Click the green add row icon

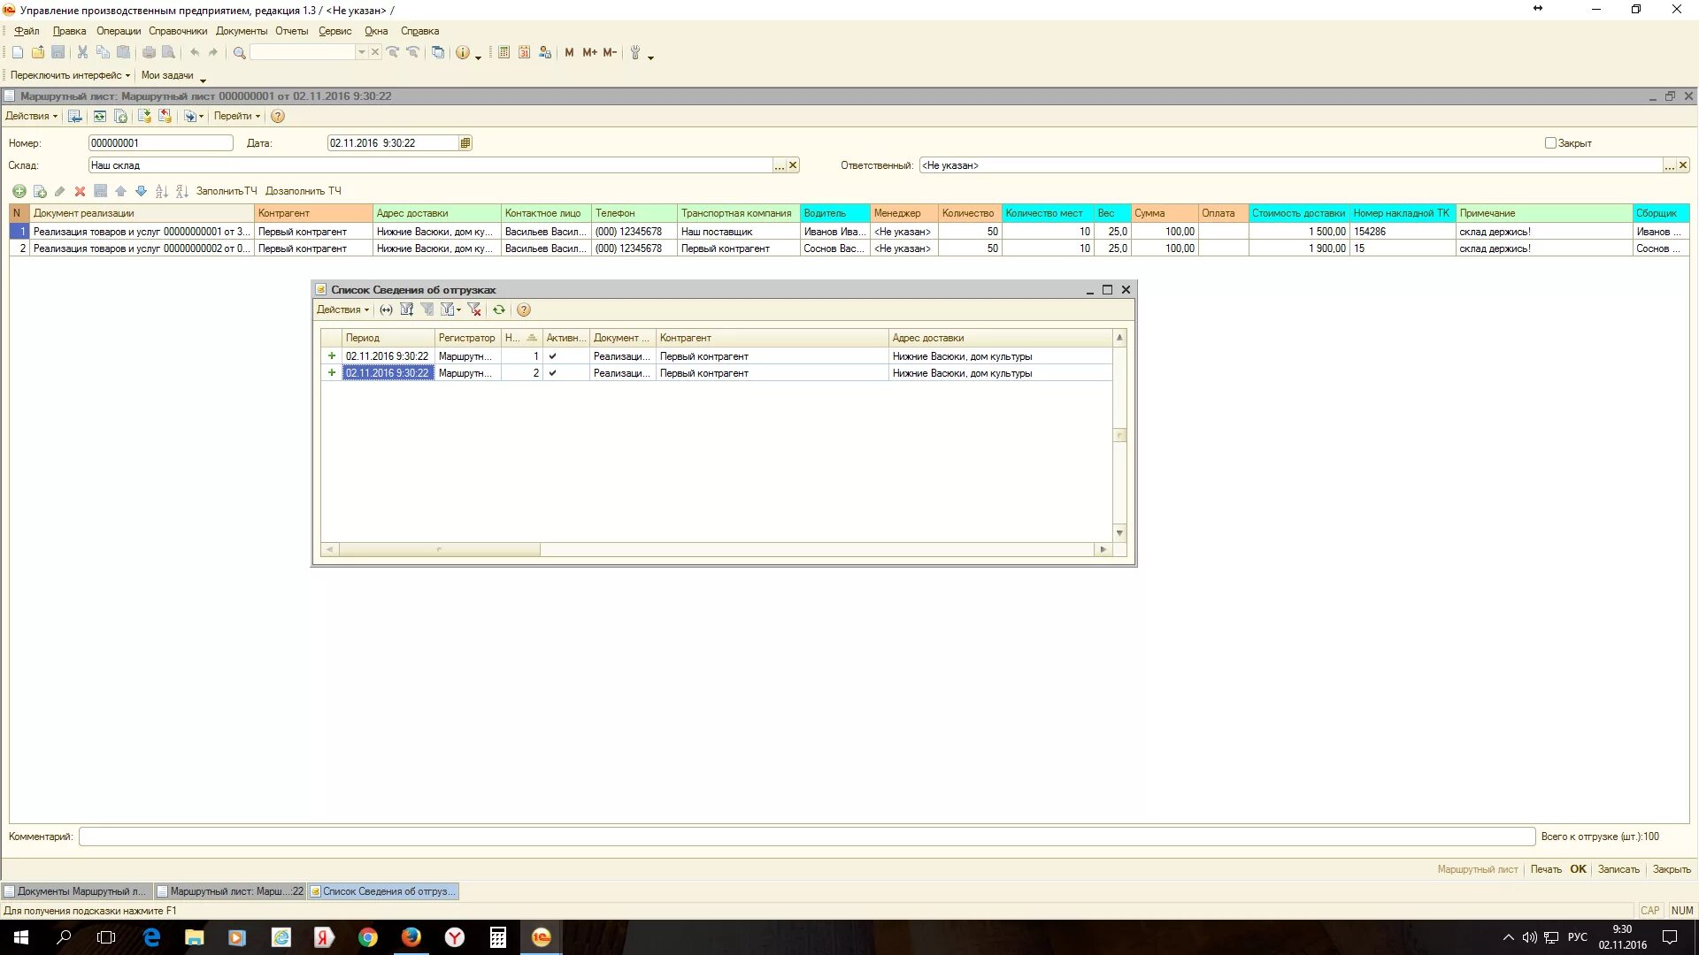(19, 191)
